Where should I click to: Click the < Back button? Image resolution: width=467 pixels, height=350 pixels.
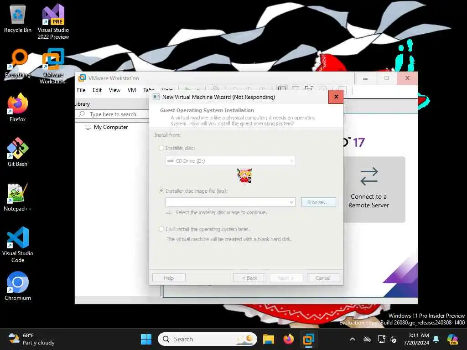tap(249, 278)
